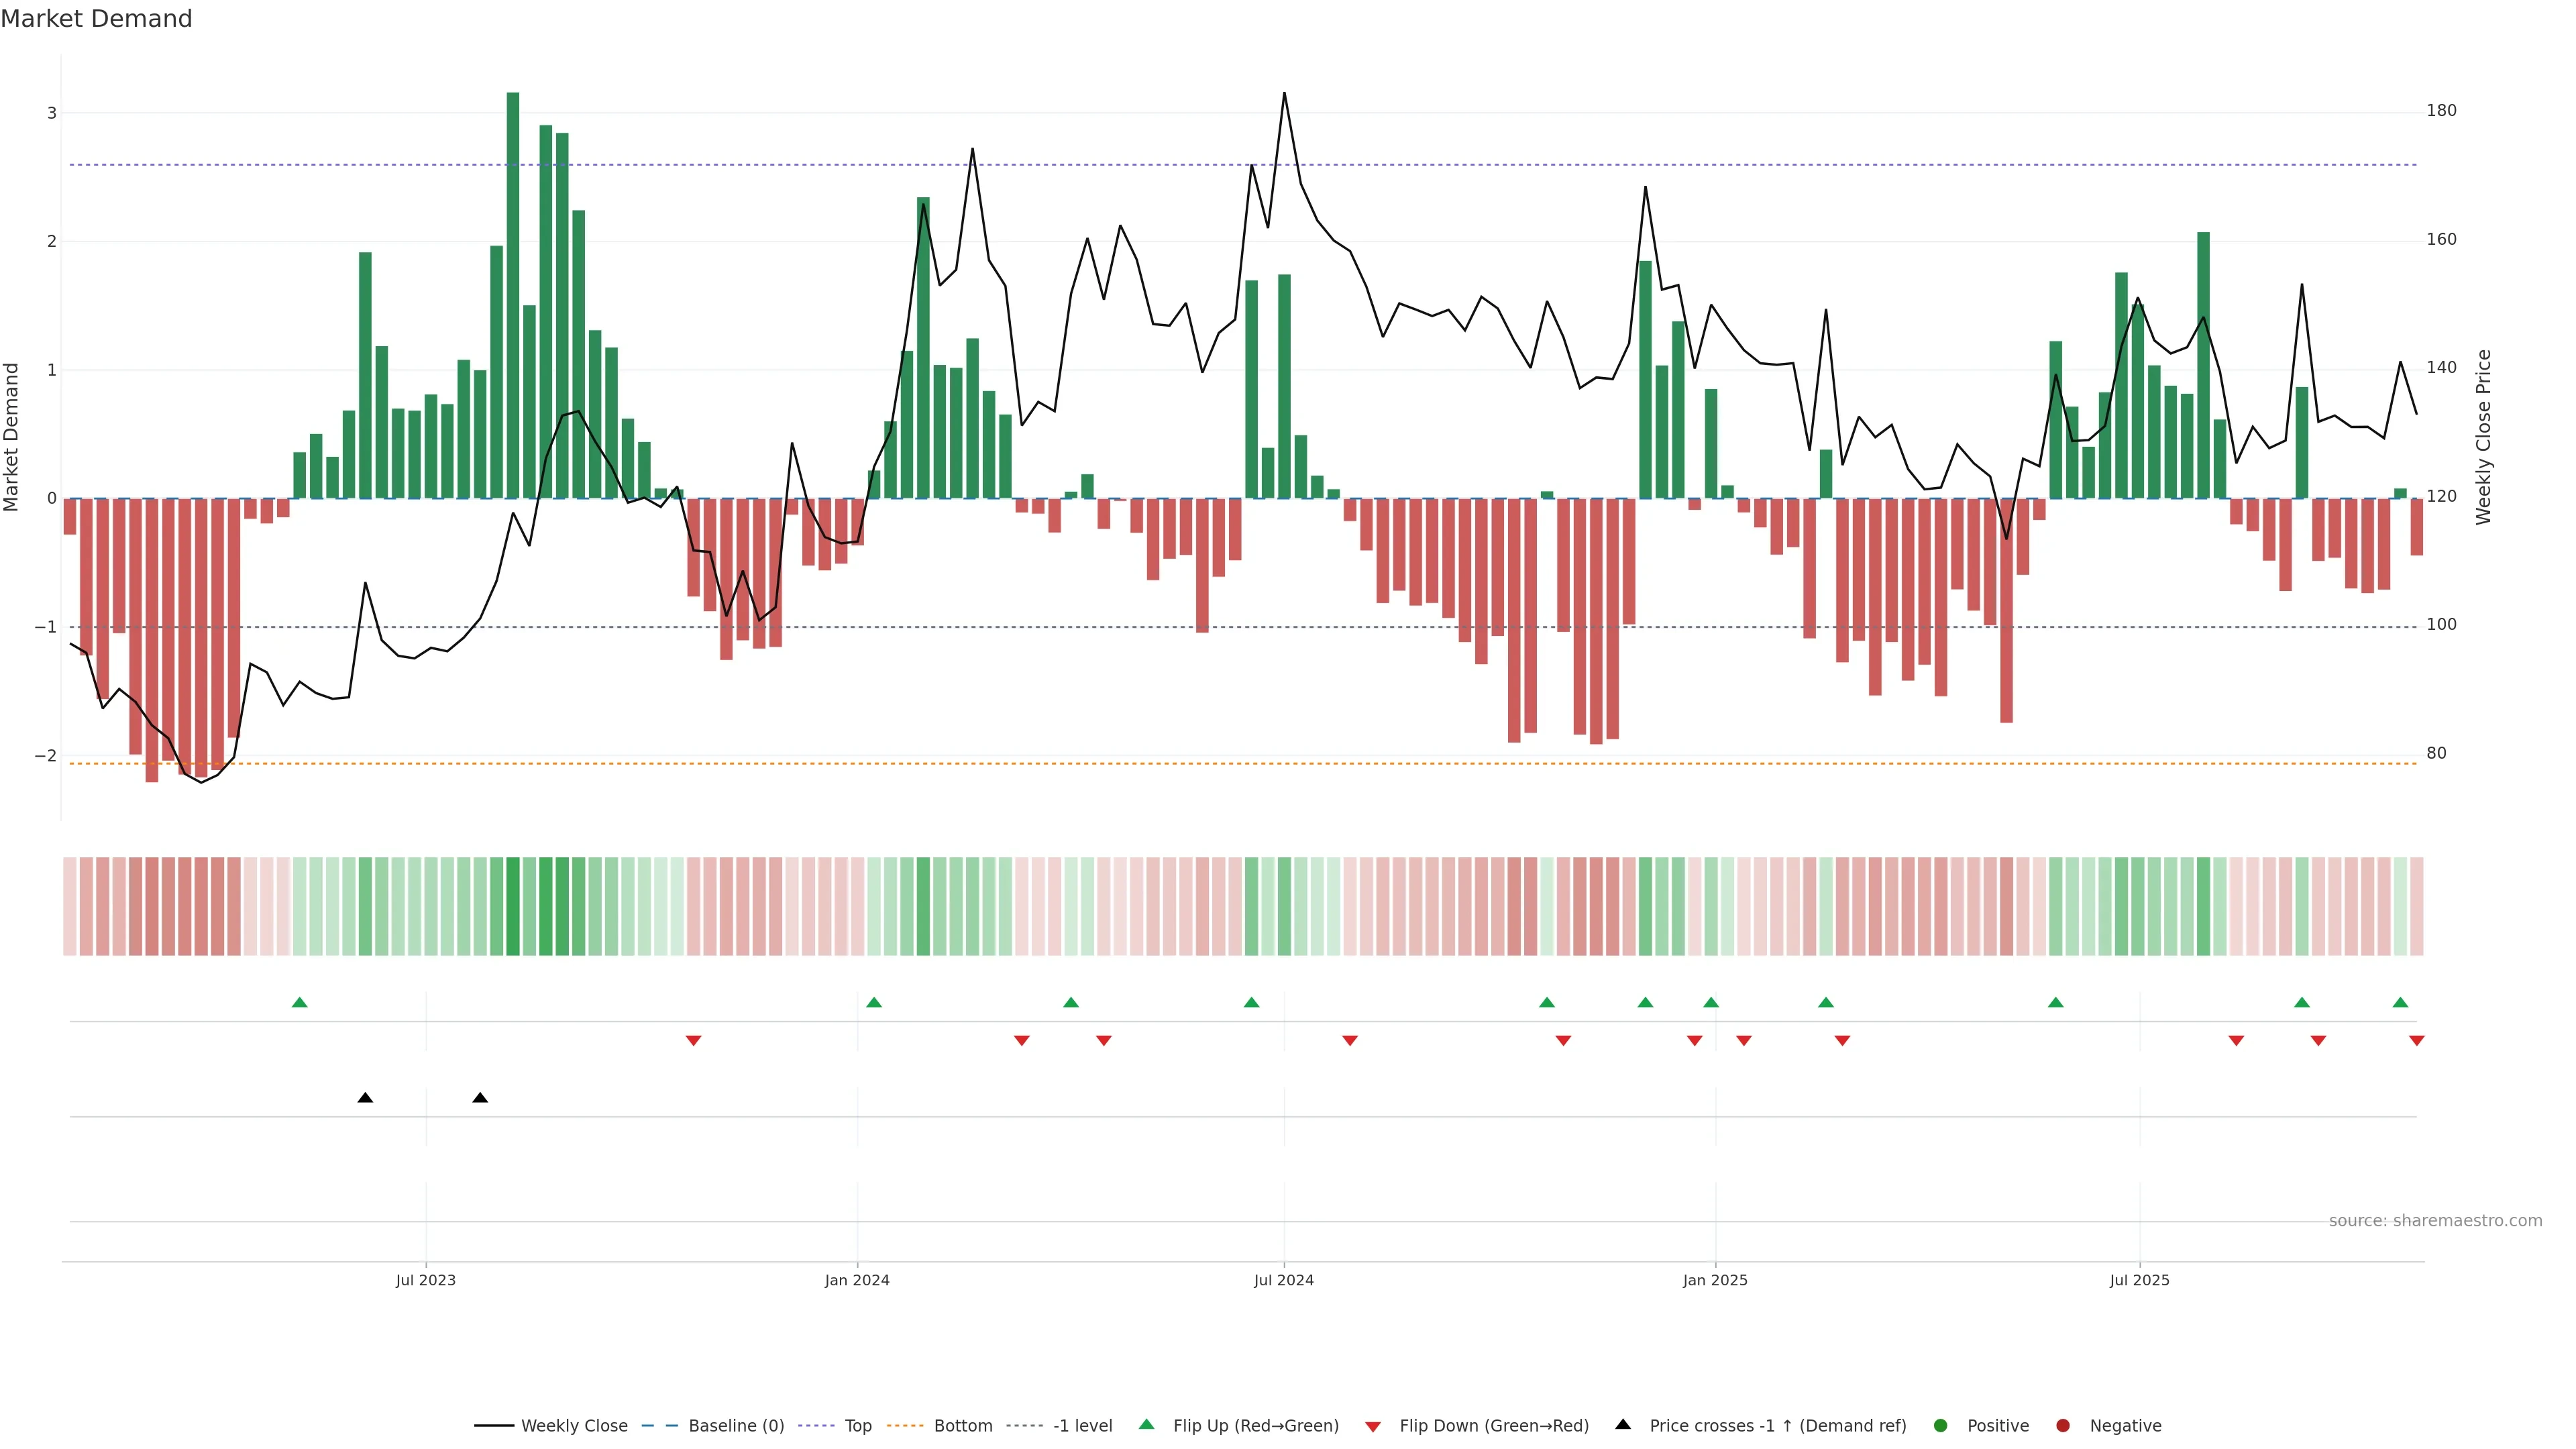Click the green Positive legend dot
Screen dimensions: 2576x1449
[x=1940, y=1425]
